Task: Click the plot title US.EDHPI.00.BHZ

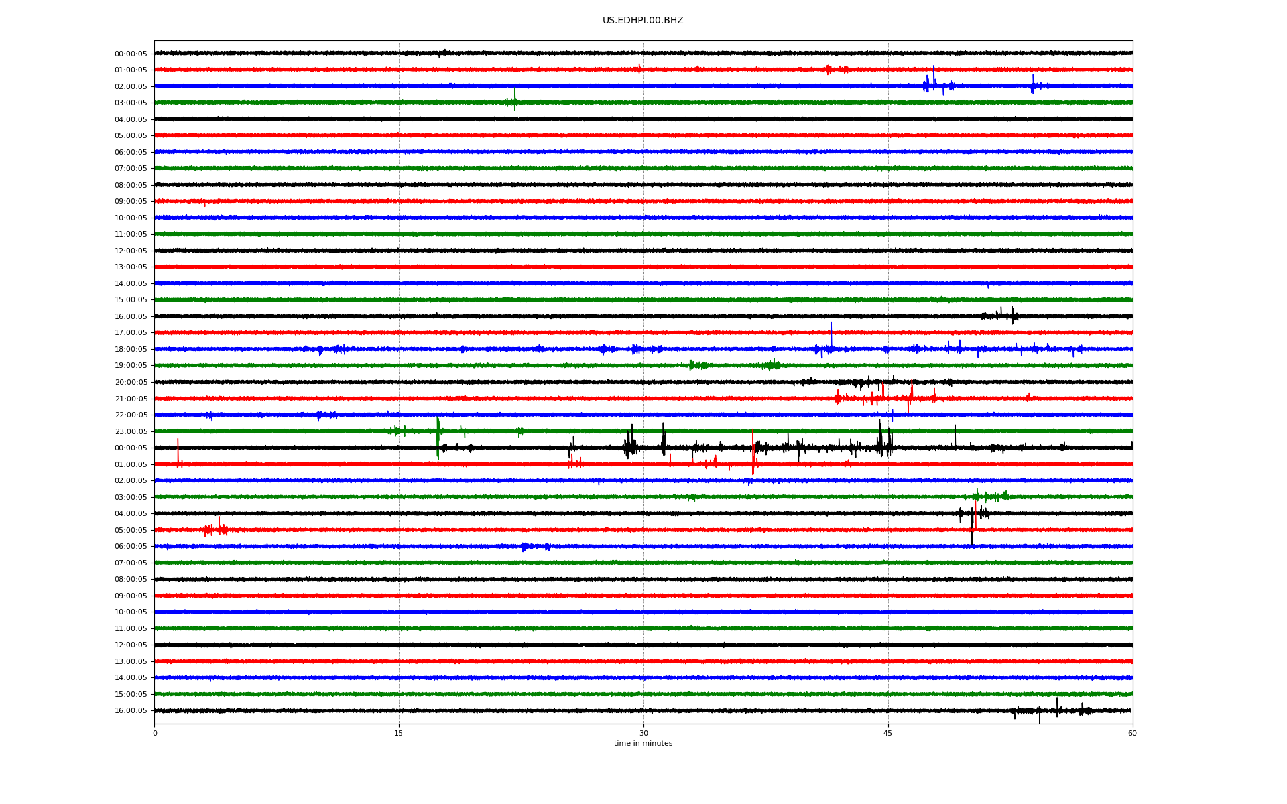Action: (x=642, y=21)
